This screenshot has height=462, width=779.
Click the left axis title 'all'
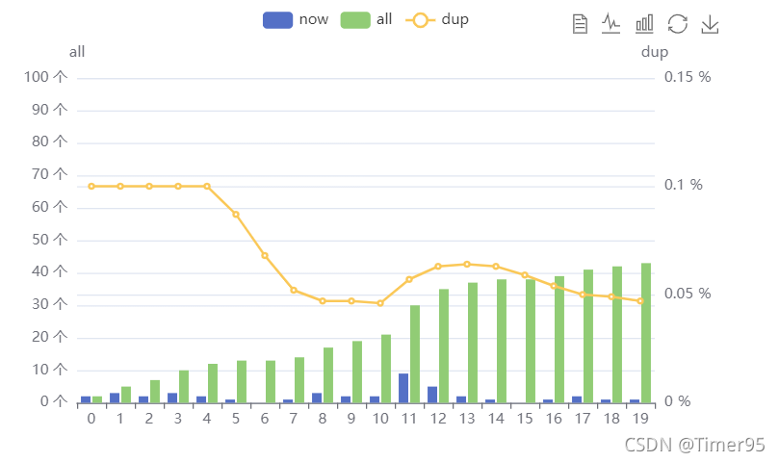pos(77,52)
